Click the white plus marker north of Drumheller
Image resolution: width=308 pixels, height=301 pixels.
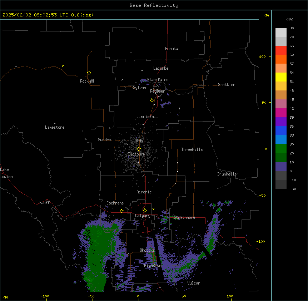click(219, 134)
